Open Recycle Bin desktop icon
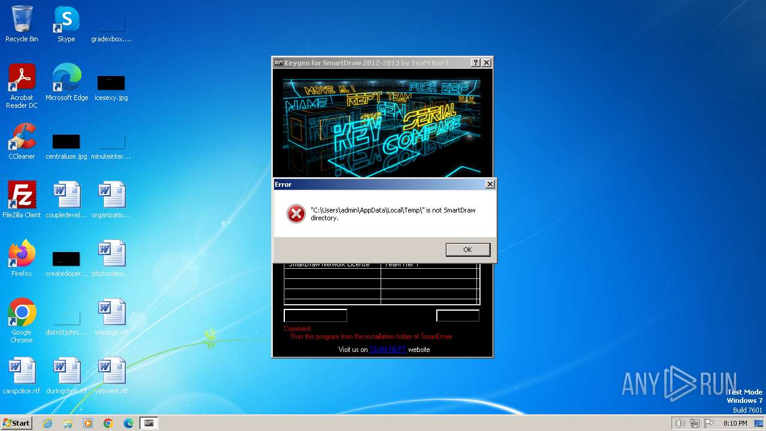Screen dimensions: 766x431 22,25
